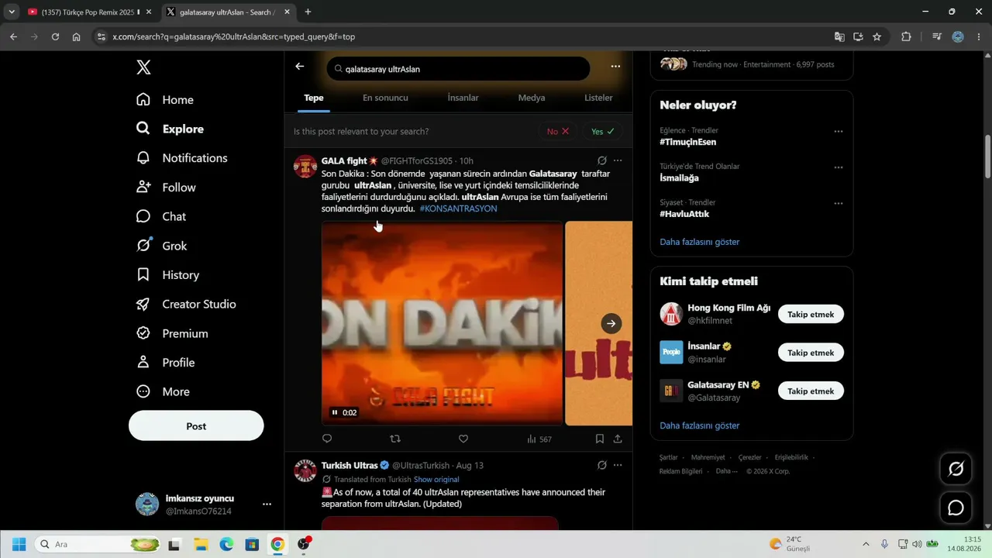Open the Explore page
The height and width of the screenshot is (558, 992).
[x=170, y=129]
